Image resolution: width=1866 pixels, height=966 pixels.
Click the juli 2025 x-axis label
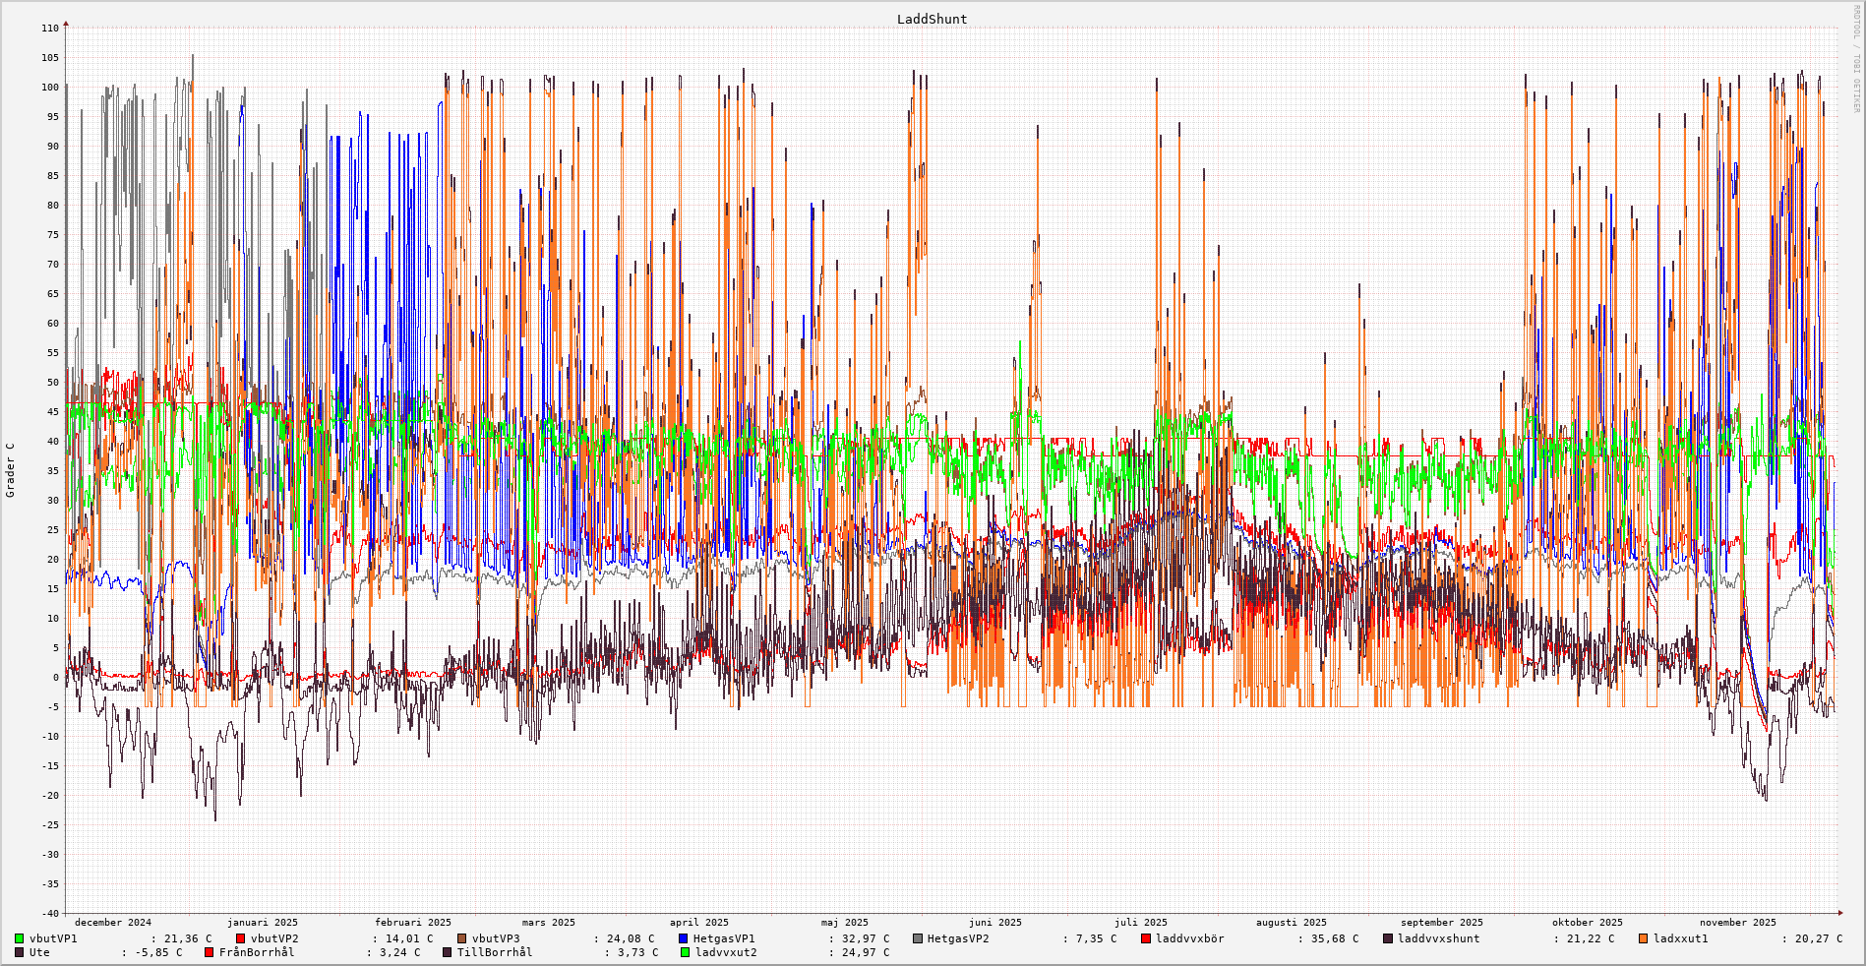[x=1141, y=923]
